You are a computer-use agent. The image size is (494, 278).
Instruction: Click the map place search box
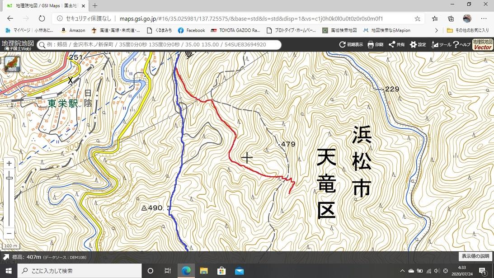click(x=159, y=45)
